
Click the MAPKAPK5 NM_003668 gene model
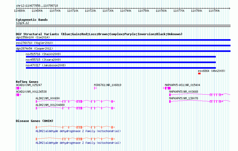(x=200, y=95)
